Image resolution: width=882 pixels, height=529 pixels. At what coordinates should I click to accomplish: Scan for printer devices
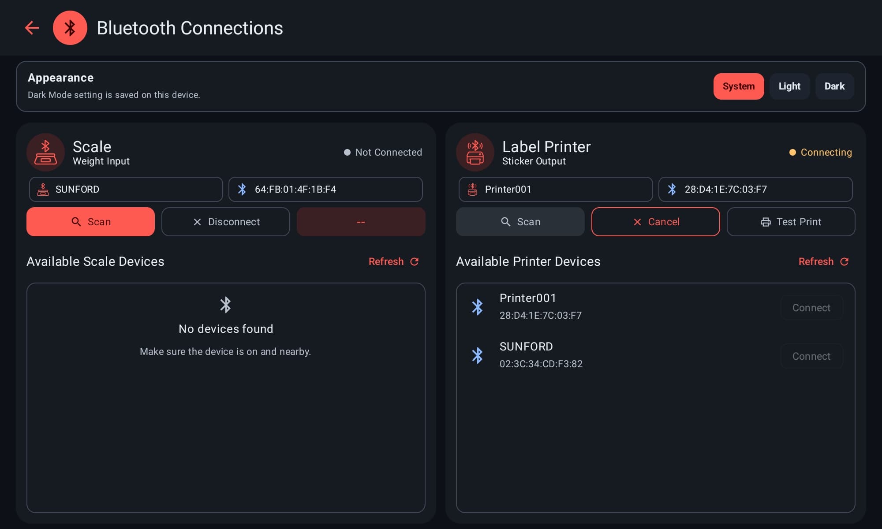520,222
